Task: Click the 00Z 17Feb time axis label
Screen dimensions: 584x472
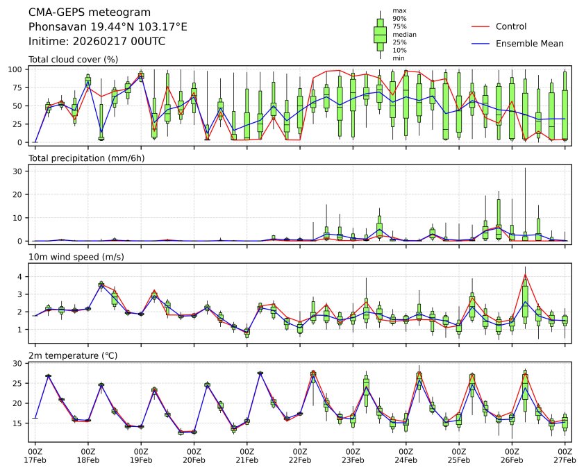Action: coord(35,455)
